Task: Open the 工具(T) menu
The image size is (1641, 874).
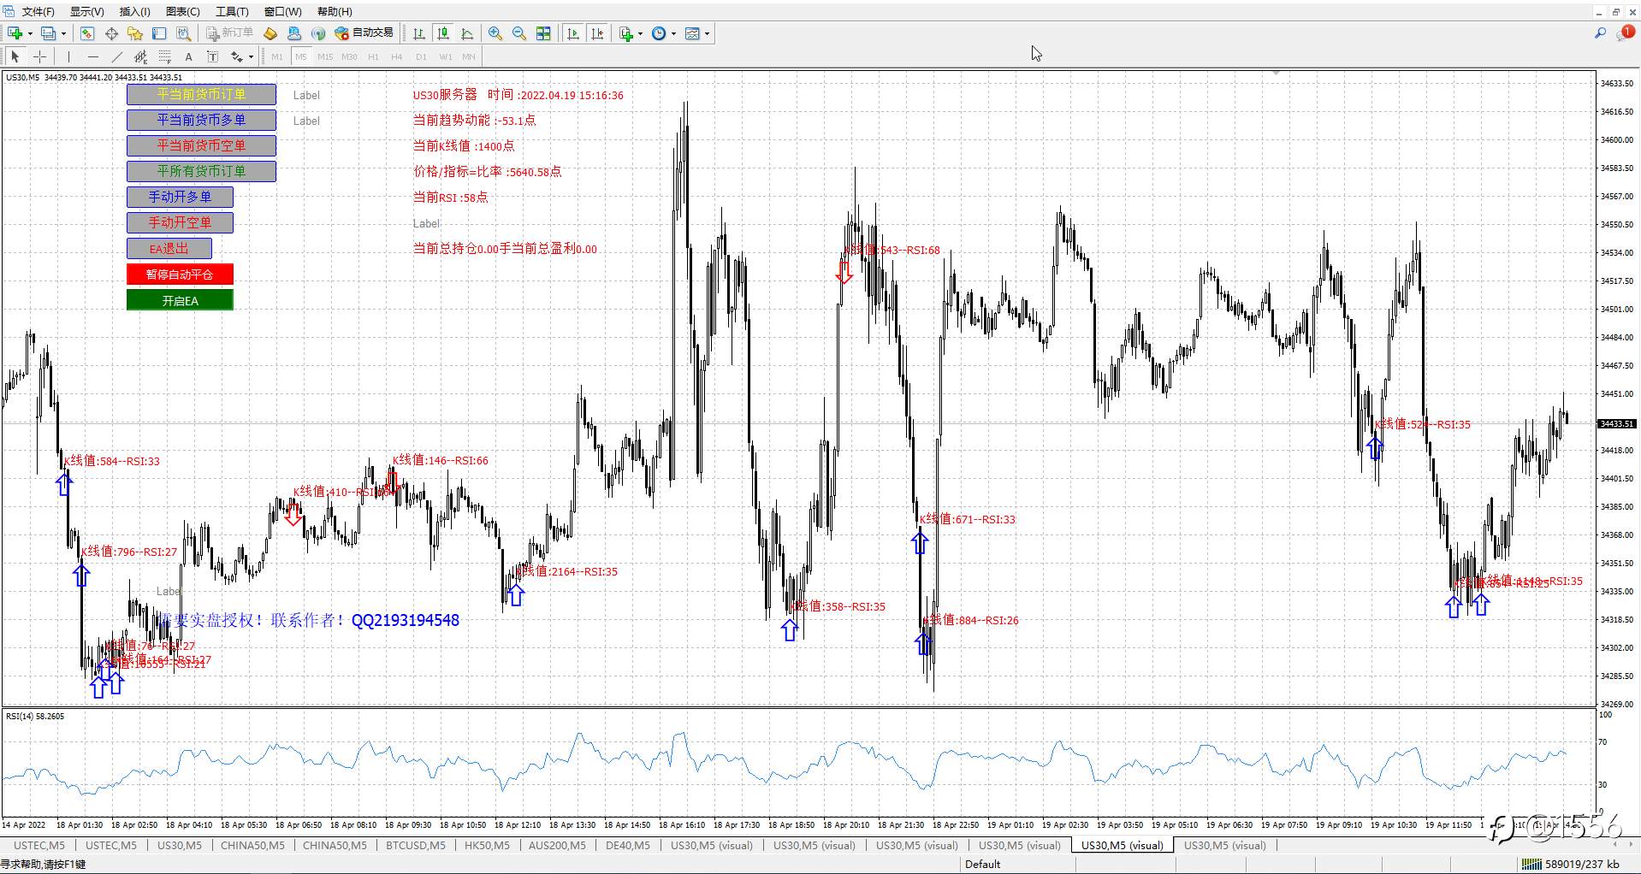Action: (232, 11)
